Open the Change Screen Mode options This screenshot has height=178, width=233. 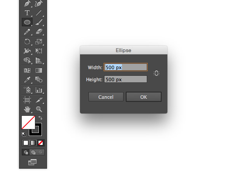(x=33, y=162)
